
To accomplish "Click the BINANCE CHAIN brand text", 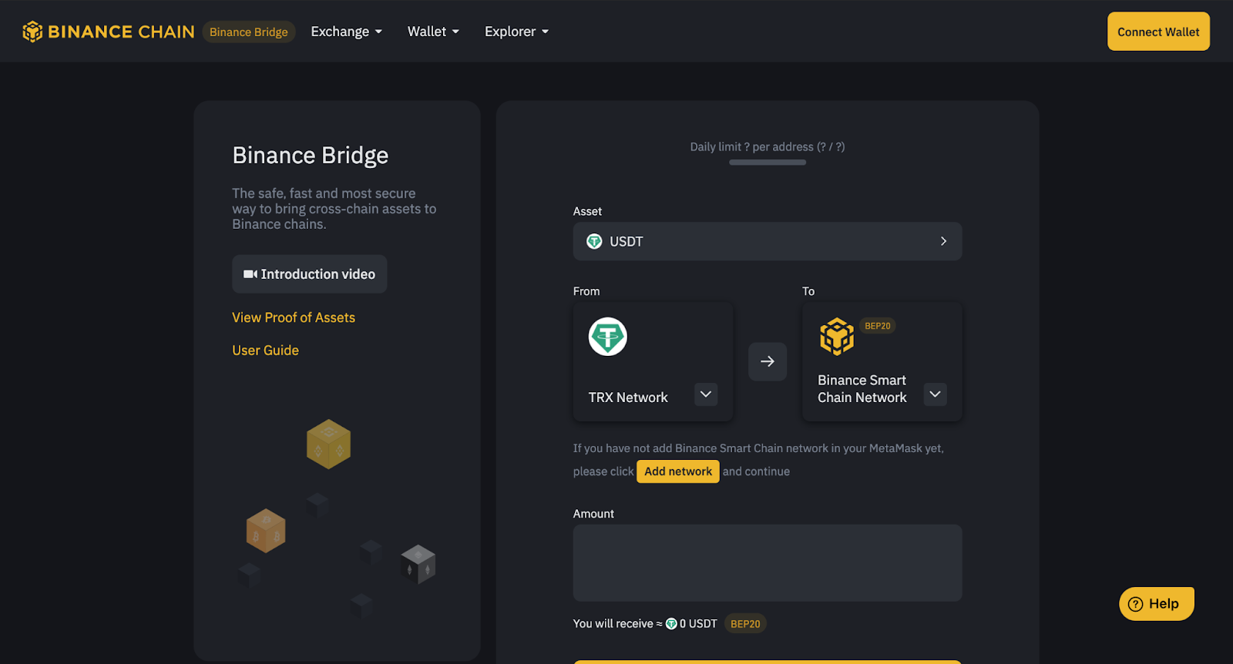I will [x=121, y=32].
